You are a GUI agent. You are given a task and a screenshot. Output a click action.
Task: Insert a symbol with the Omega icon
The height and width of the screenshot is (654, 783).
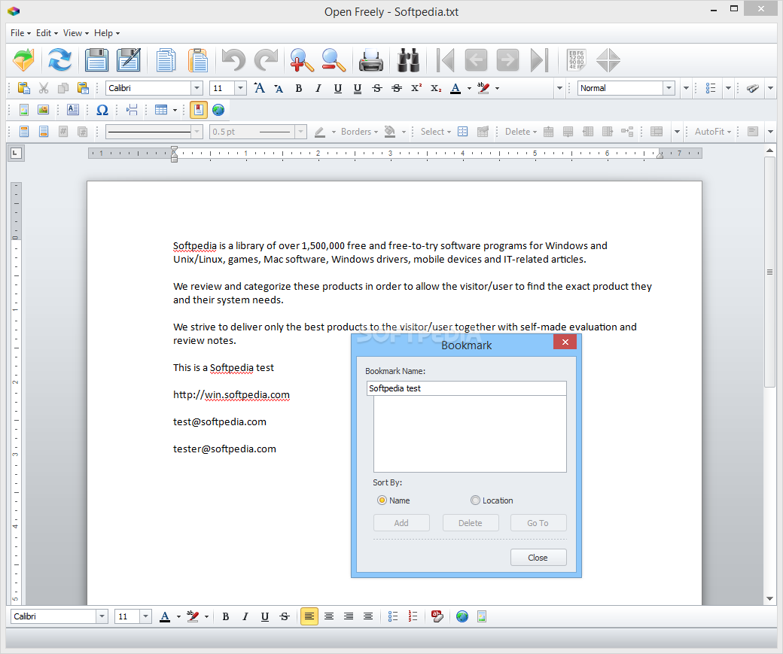click(102, 110)
